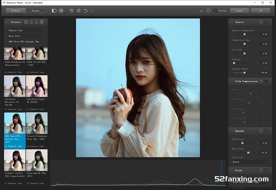Redo the last undone change

93,11
